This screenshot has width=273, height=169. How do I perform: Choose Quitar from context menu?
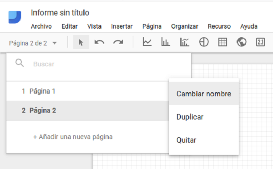[204, 140]
